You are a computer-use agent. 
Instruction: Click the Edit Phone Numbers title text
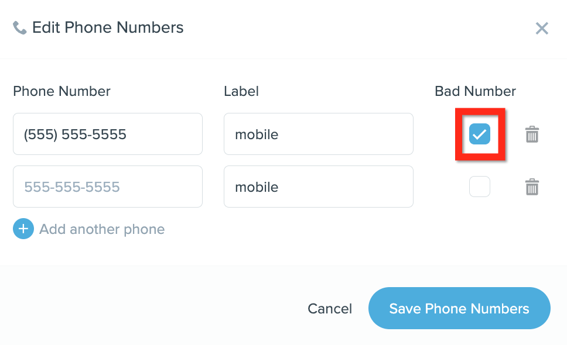click(108, 27)
